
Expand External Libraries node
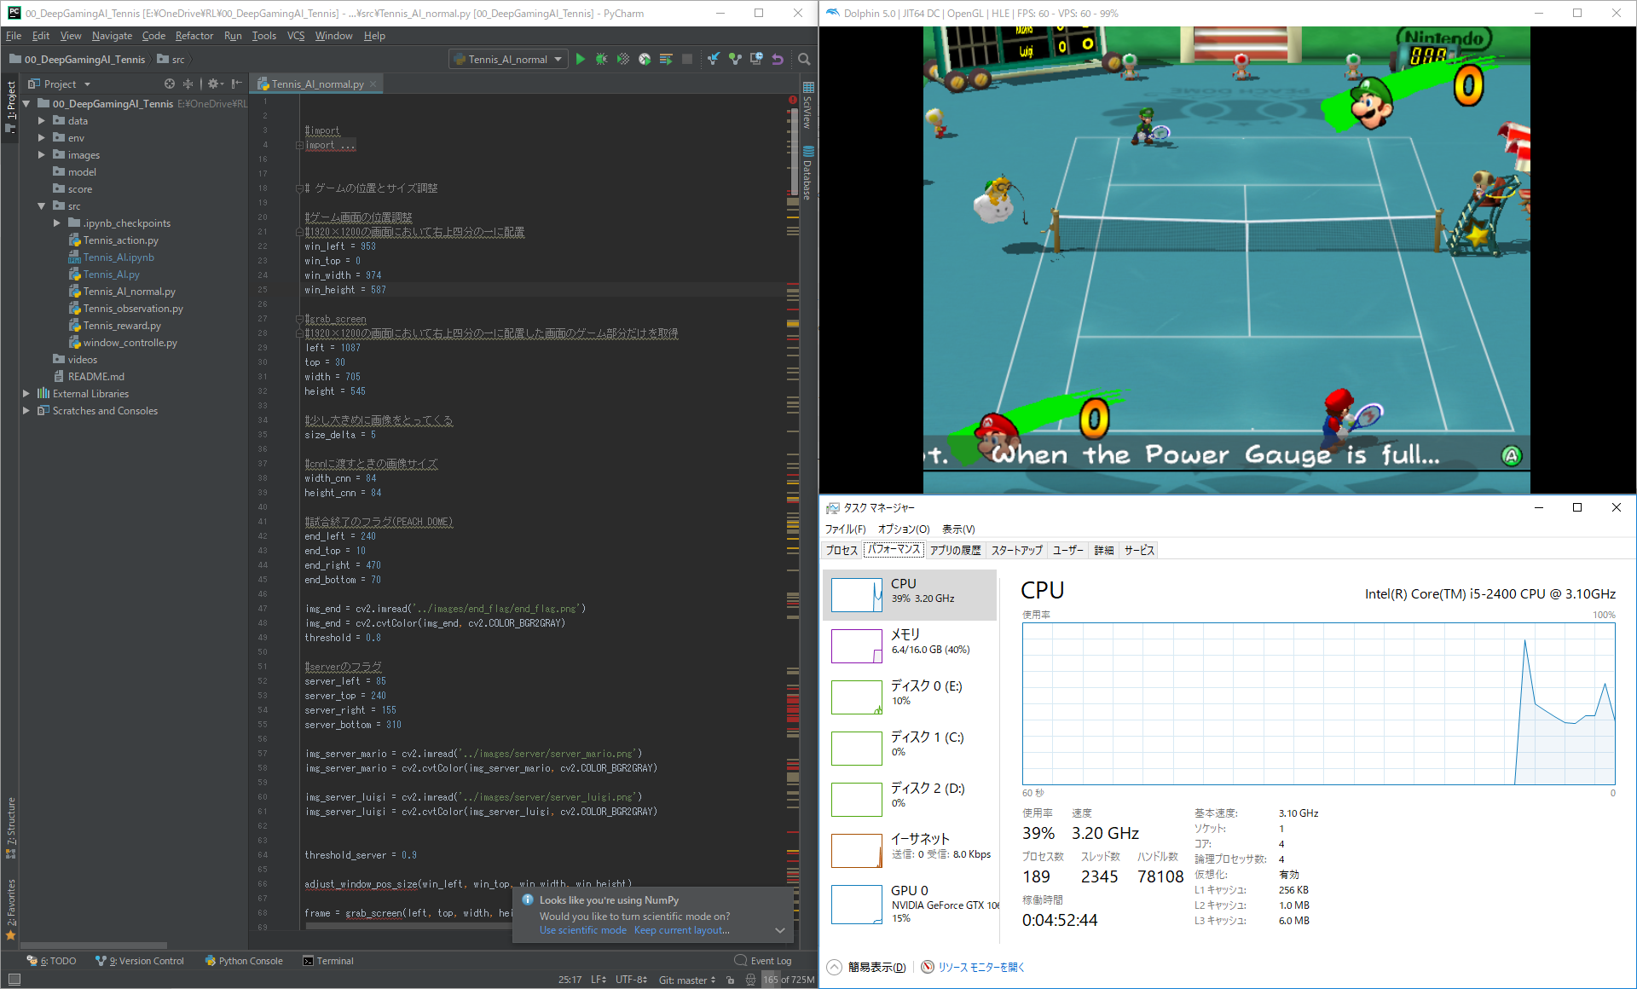point(26,394)
